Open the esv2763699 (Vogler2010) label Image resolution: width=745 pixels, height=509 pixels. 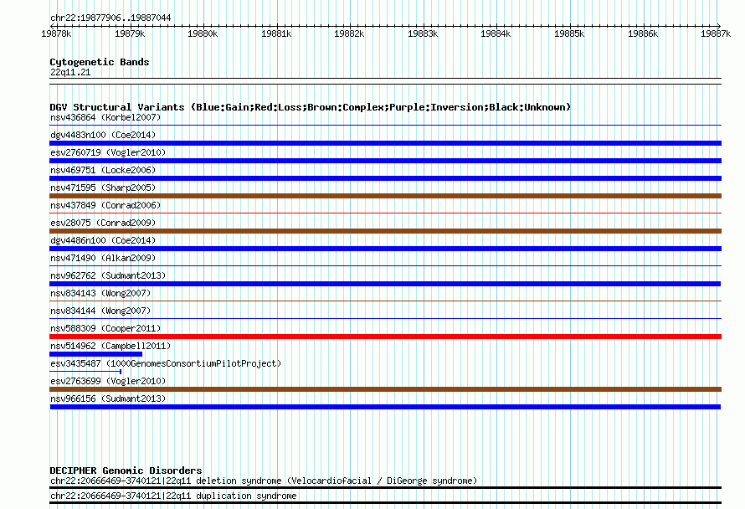point(108,381)
